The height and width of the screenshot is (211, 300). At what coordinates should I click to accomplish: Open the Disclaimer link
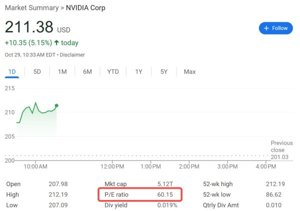tap(73, 55)
